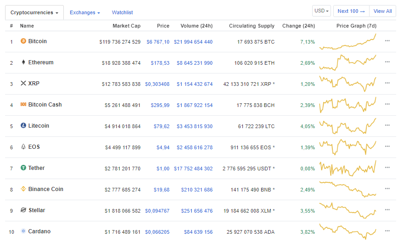Open the more options menu for Ethereum
The width and height of the screenshot is (398, 242).
click(x=387, y=62)
